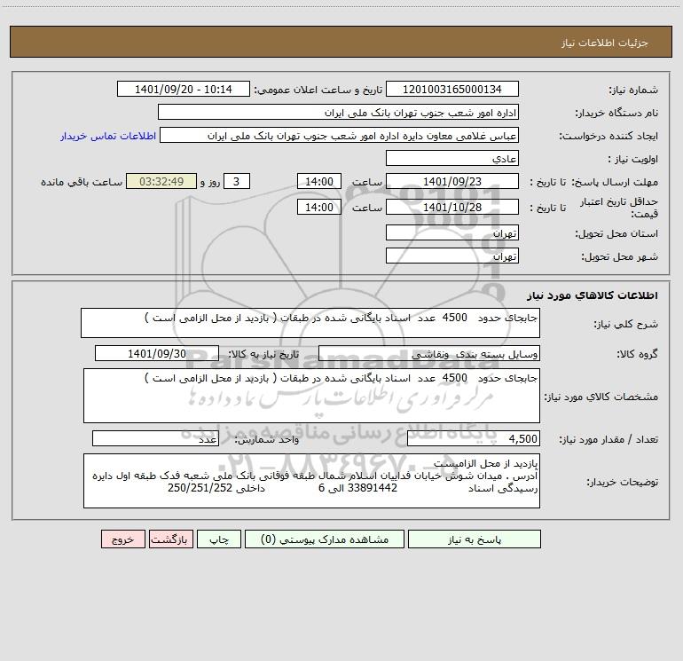Click the priority field showing 'عادی'
683x661 pixels.
coord(452,159)
